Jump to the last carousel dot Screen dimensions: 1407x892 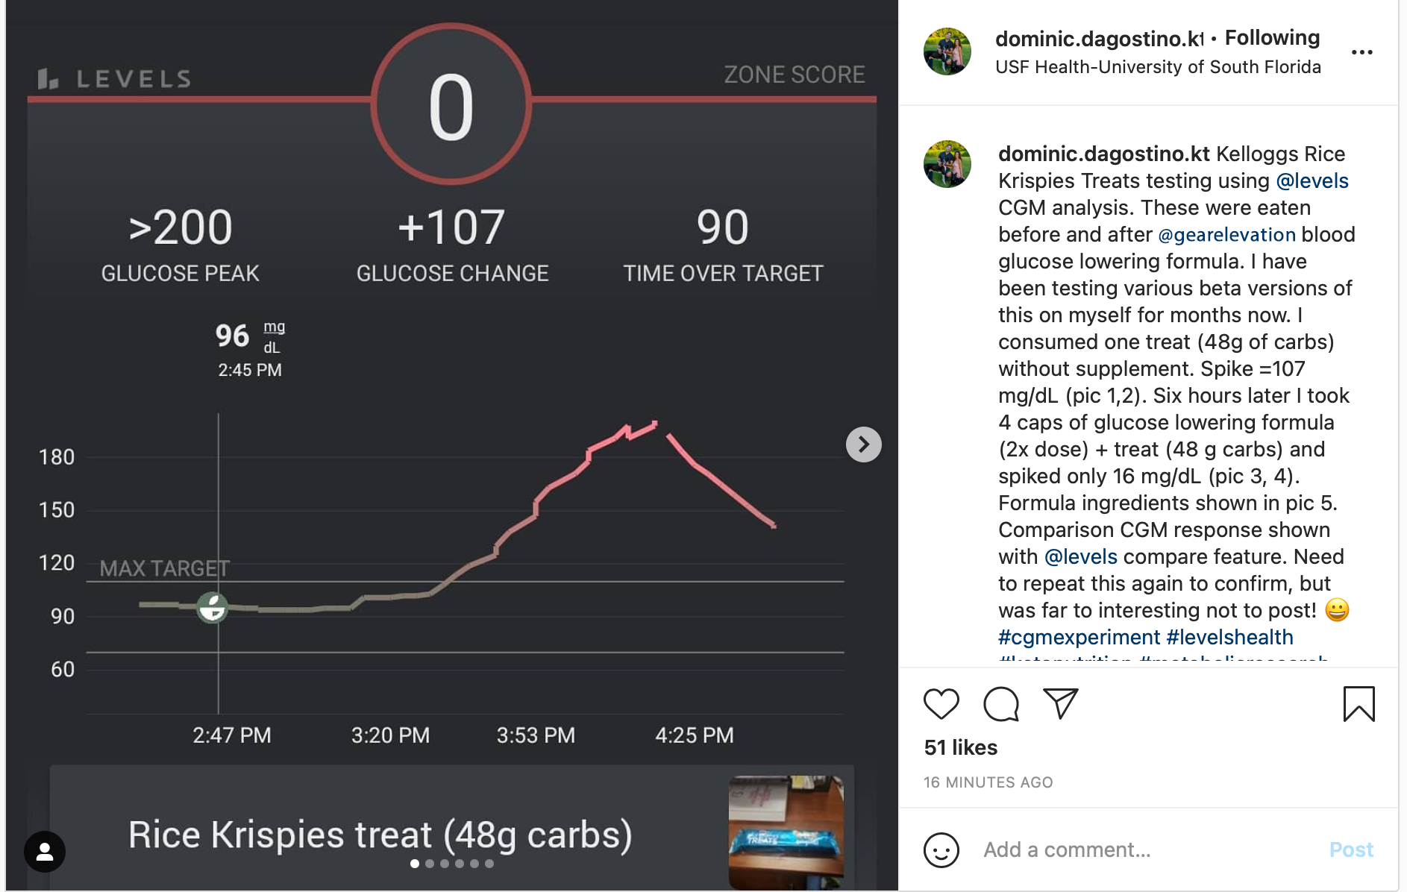[x=489, y=864]
